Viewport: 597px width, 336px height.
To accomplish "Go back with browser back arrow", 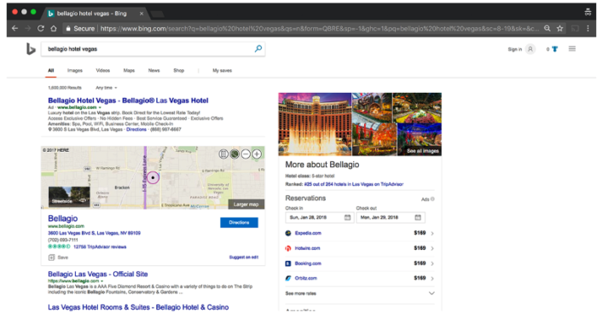I will tap(14, 28).
